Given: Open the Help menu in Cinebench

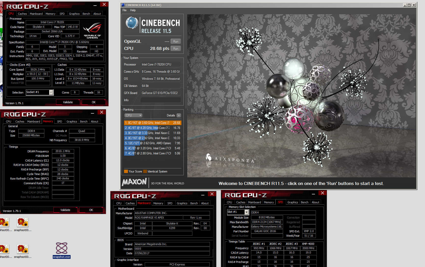Looking at the screenshot, I should click(133, 10).
